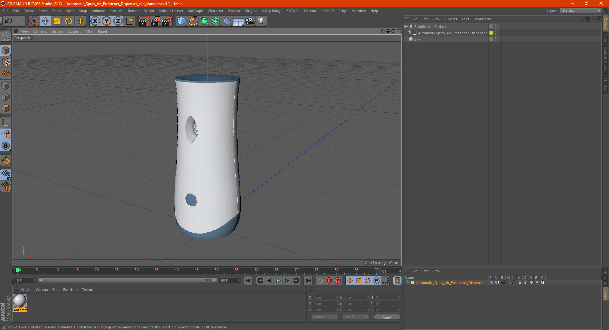The height and width of the screenshot is (330, 609).
Task: Open the array/cloner green flower icon
Action: tap(216, 21)
